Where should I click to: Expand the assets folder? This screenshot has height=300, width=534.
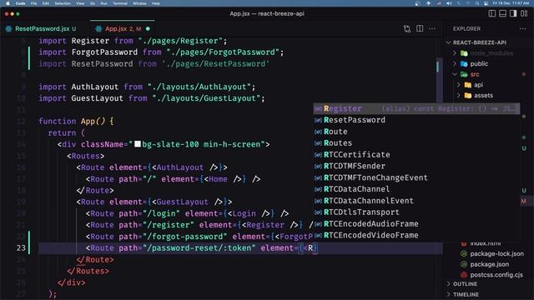459,96
